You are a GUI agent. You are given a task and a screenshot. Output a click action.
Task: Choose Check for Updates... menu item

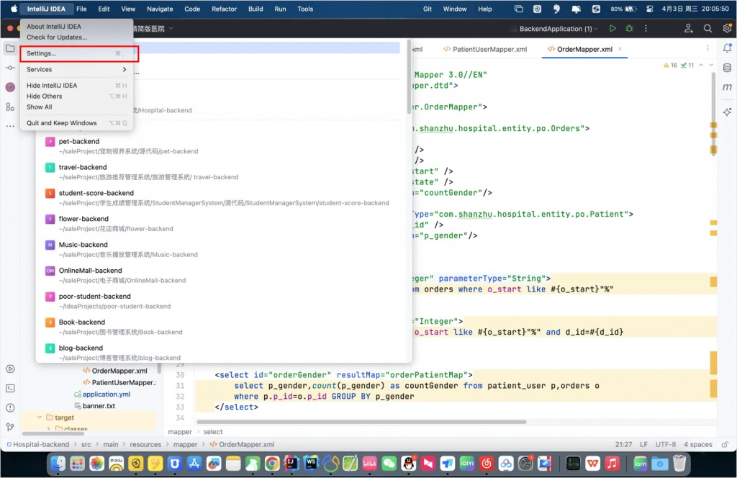pyautogui.click(x=57, y=37)
